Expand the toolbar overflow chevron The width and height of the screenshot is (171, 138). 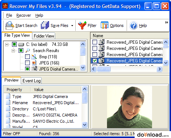click(167, 22)
